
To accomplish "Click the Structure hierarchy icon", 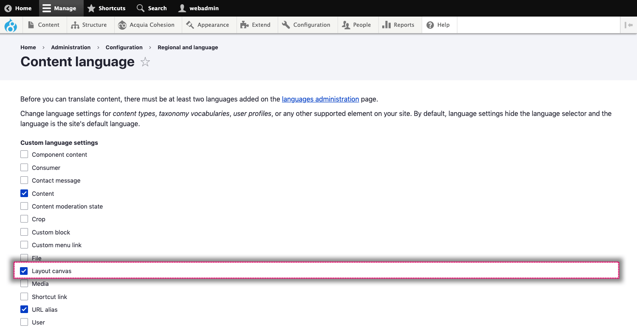I will click(x=75, y=25).
